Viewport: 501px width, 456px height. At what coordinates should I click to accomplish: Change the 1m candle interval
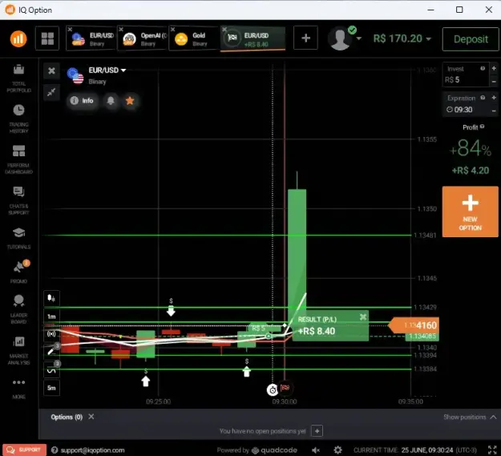[x=51, y=317]
